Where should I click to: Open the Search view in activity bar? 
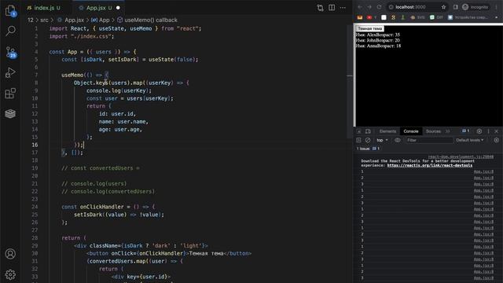click(10, 31)
